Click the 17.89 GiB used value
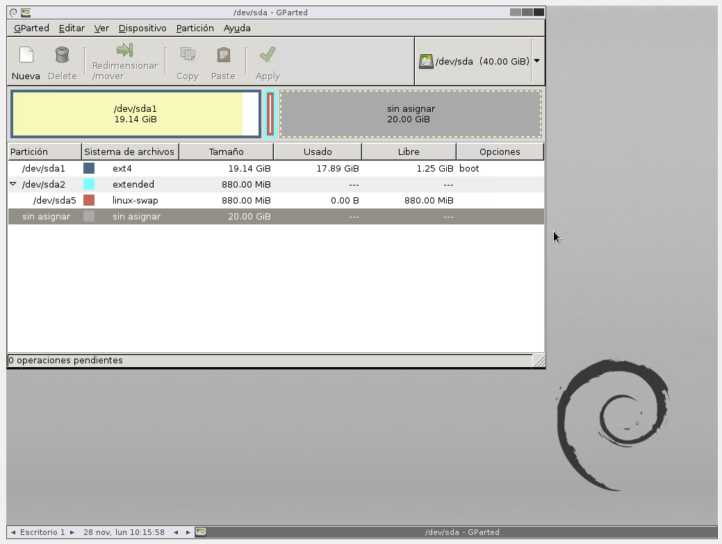The image size is (722, 544). tap(338, 168)
